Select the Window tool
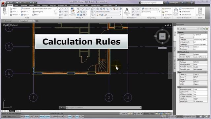This screenshot has width=211, height=119. click(14, 15)
